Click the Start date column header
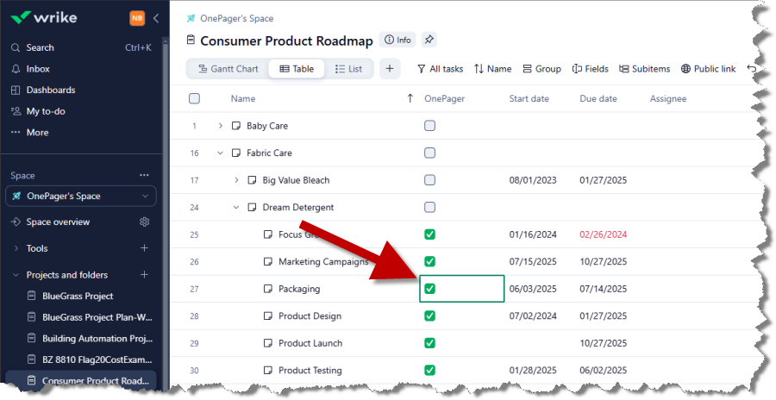776x400 pixels. coord(529,98)
